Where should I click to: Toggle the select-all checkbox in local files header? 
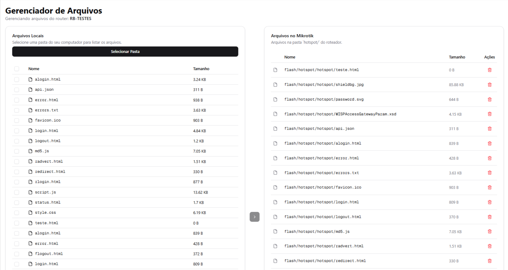coord(17,69)
